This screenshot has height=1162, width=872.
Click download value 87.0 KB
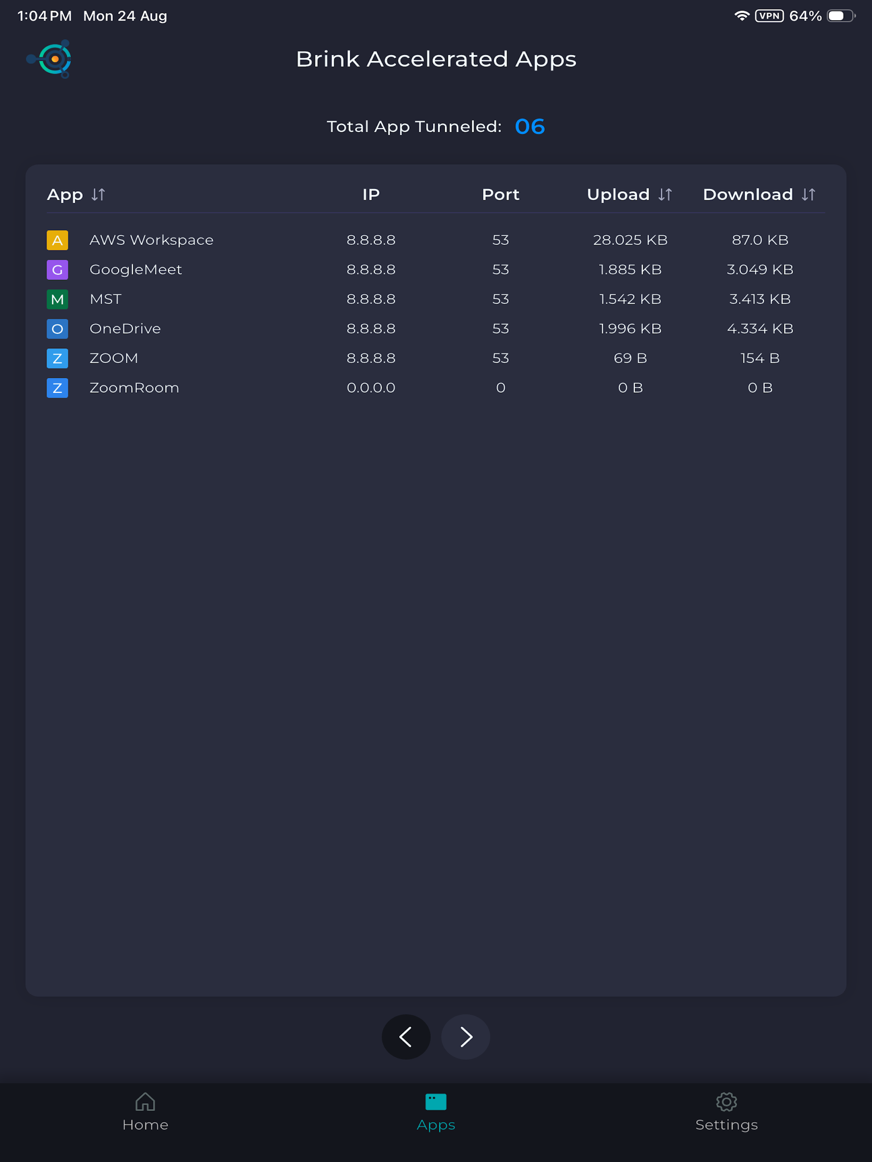(760, 240)
